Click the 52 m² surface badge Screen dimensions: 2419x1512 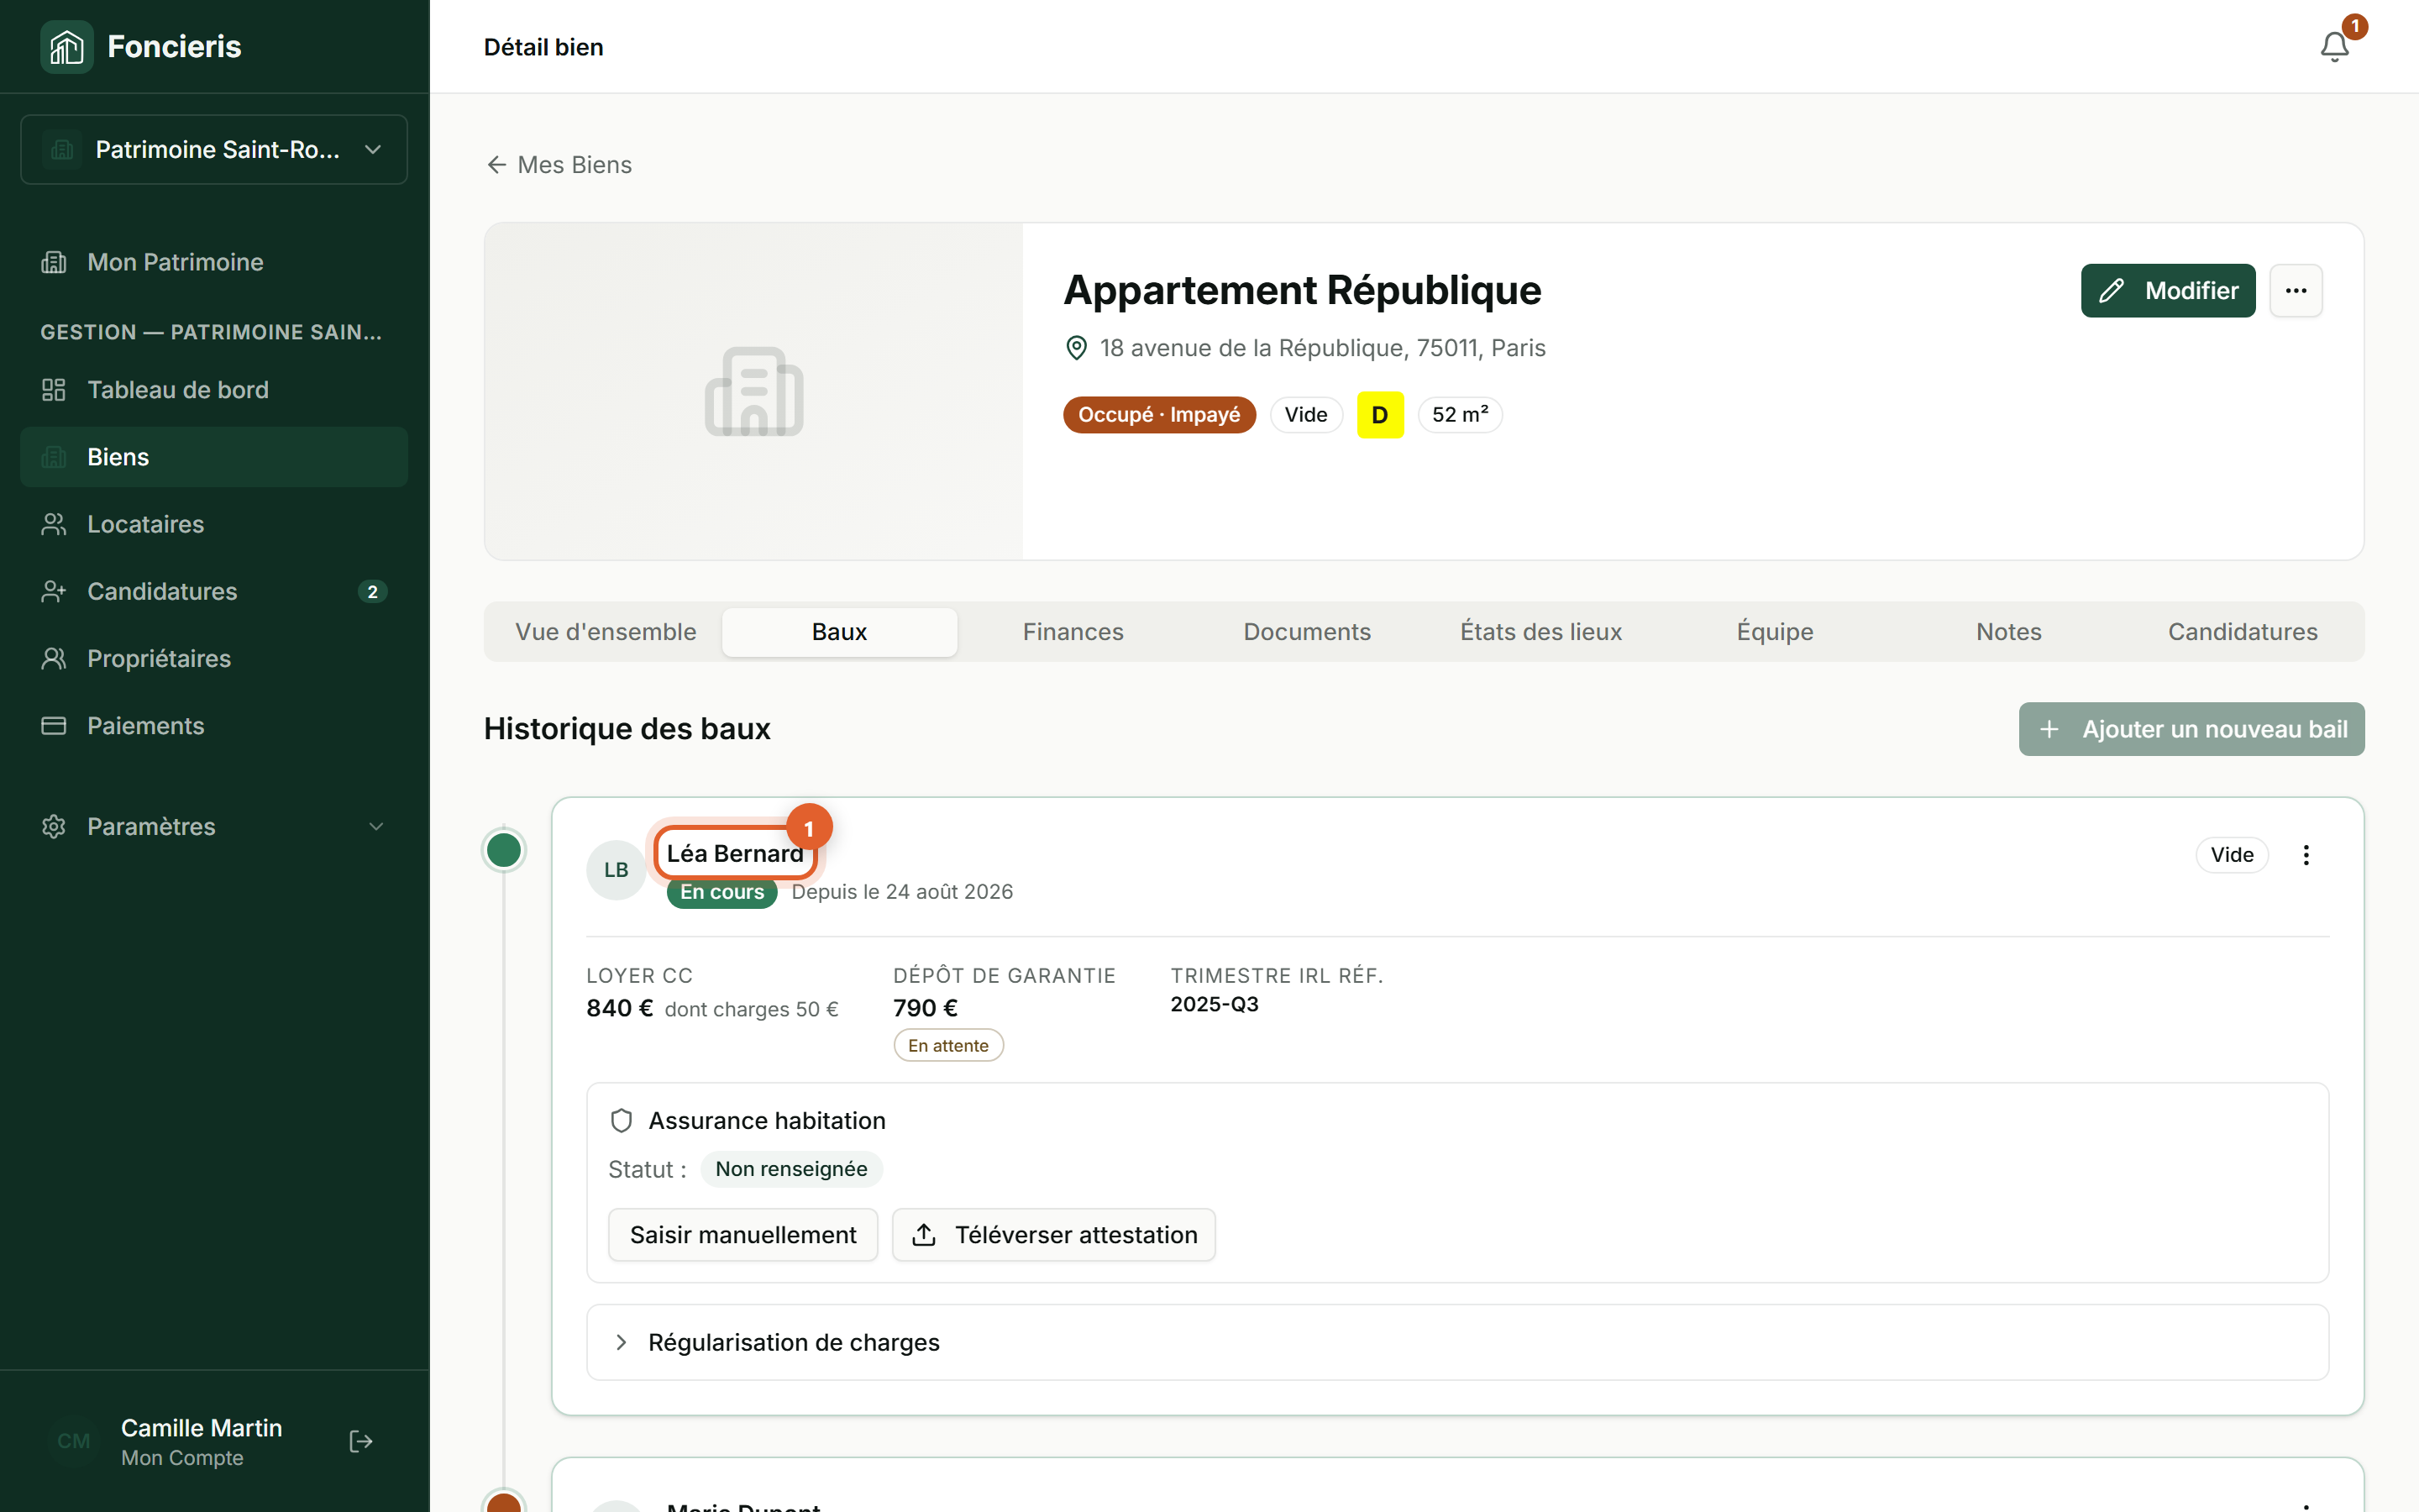[1460, 415]
